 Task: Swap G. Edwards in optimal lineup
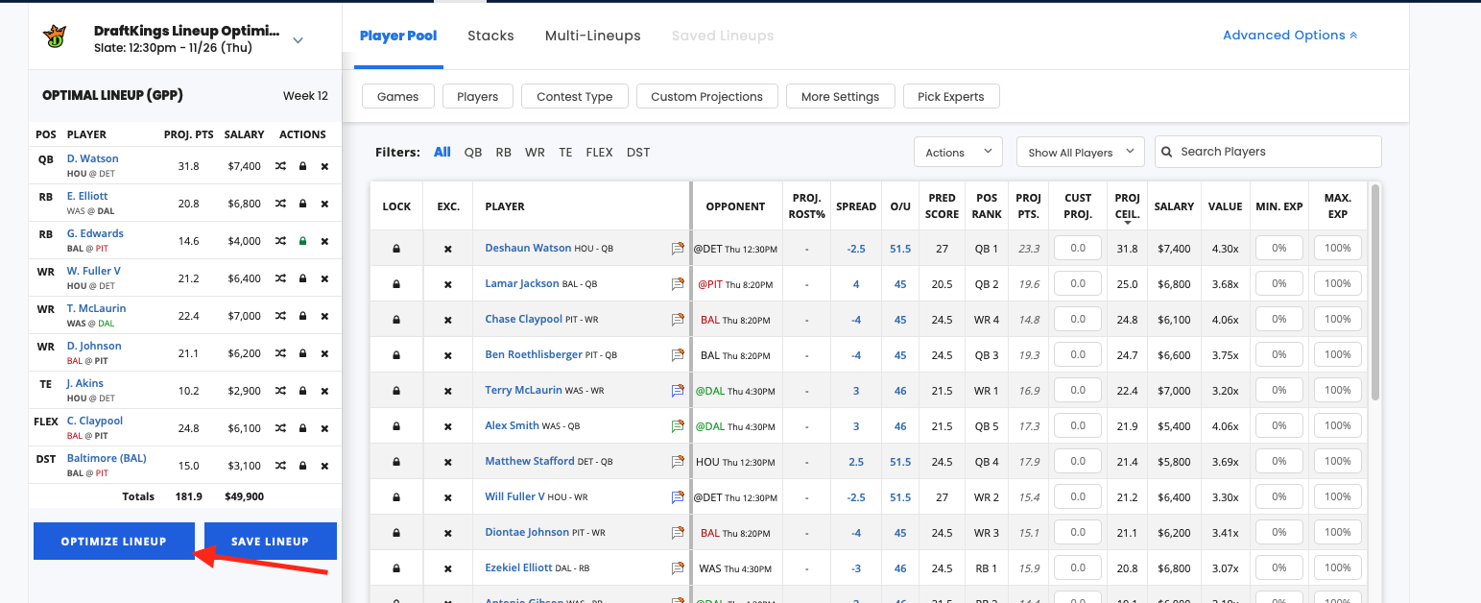[x=280, y=241]
